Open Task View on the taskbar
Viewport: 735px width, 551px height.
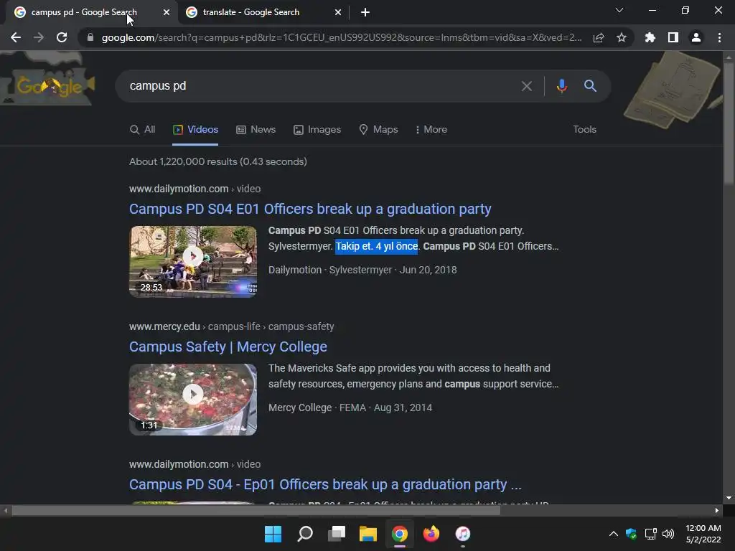337,534
